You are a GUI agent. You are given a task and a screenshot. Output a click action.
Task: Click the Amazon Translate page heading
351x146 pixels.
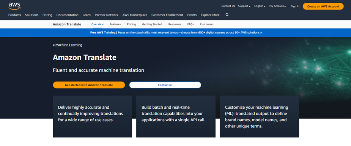coord(85,57)
